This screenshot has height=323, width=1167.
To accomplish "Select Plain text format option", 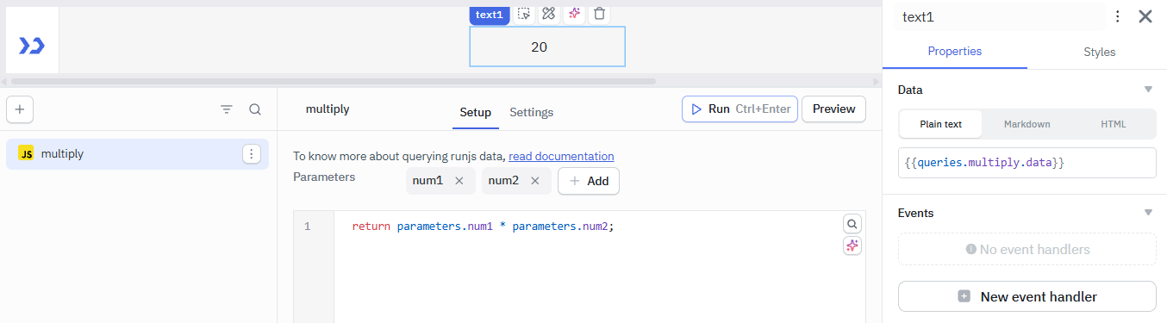I will (940, 124).
